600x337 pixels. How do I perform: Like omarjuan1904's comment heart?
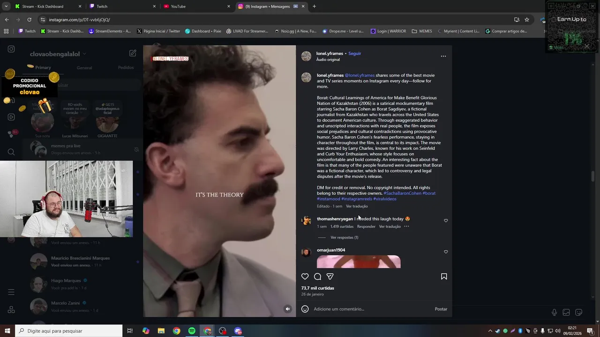(446, 252)
